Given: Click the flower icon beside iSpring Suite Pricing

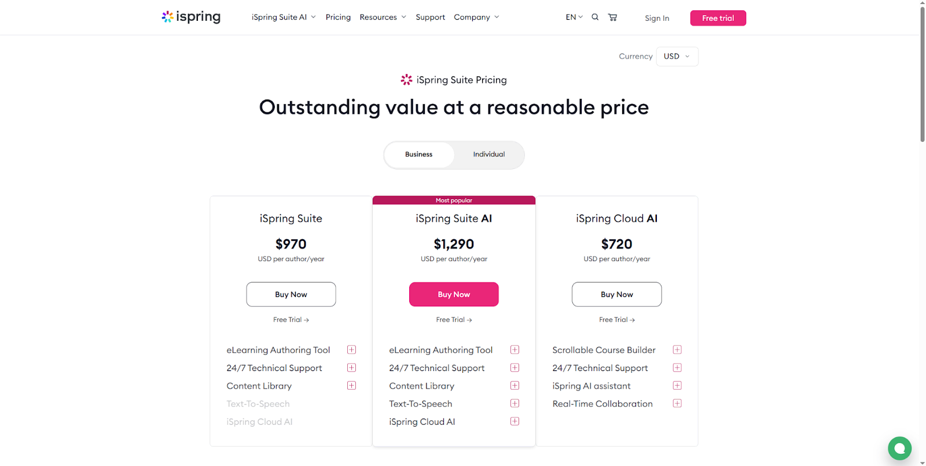Looking at the screenshot, I should pos(406,79).
